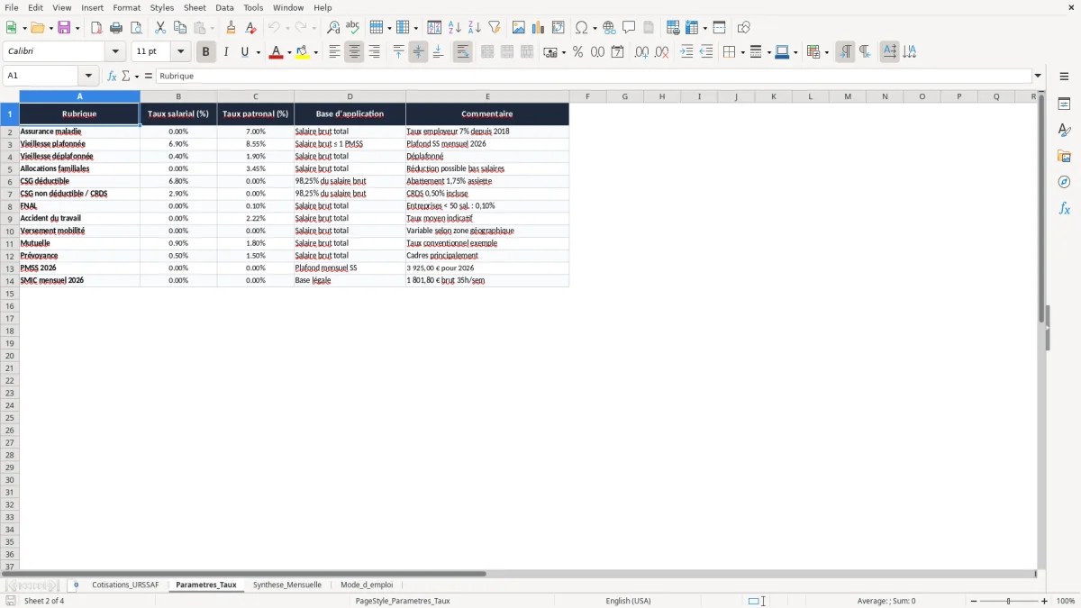Viewport: 1081px width, 608px height.
Task: Open Function Wizard fx icon
Action: tap(112, 76)
